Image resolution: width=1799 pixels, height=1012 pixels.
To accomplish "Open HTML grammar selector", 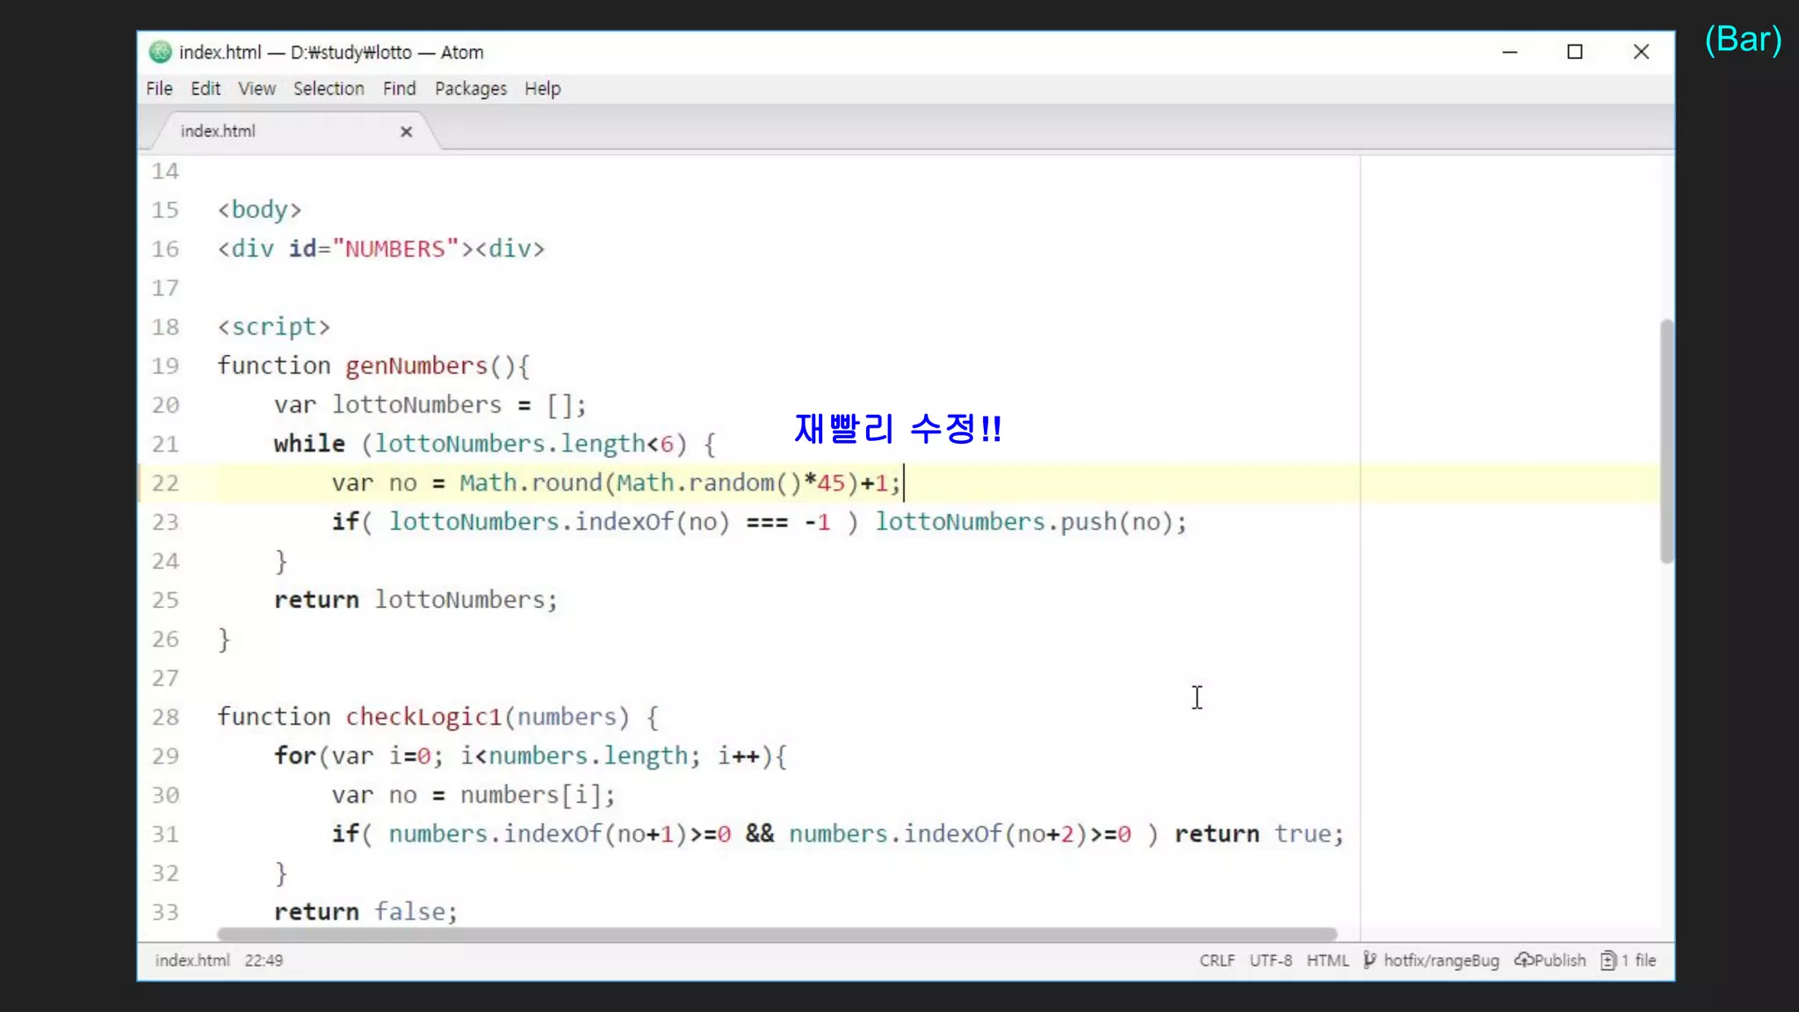I will point(1326,960).
